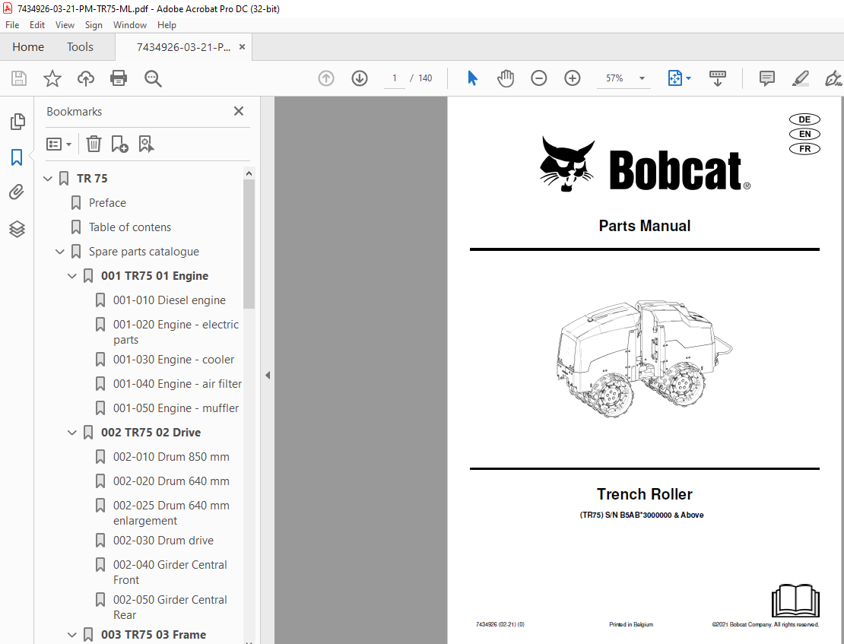Image resolution: width=844 pixels, height=644 pixels.
Task: Open bookmark options menu
Action: pos(59,144)
